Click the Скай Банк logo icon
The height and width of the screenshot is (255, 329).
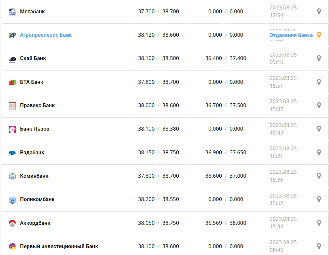tap(12, 59)
